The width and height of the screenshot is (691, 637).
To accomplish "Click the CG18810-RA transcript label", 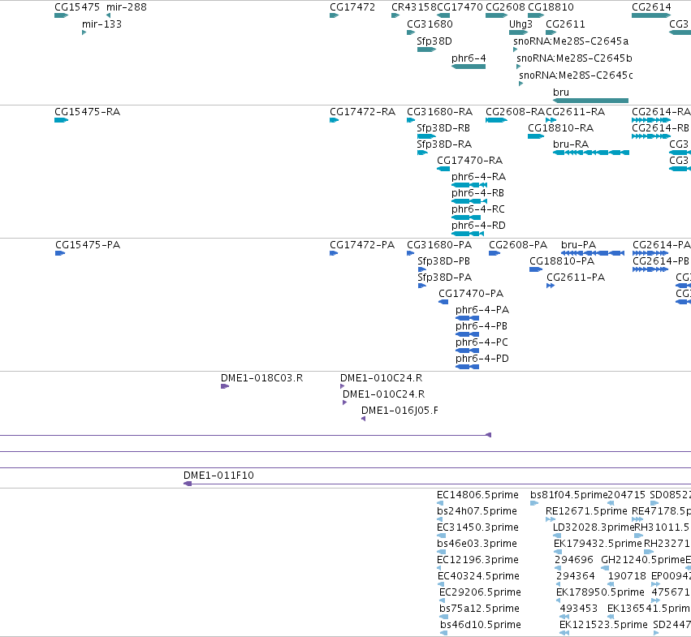I will (560, 128).
